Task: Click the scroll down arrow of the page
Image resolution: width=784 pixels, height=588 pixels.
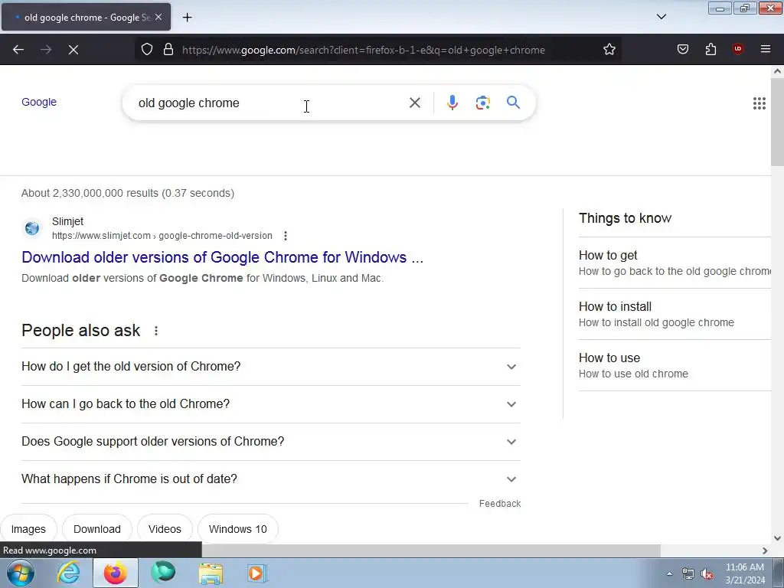Action: 777,538
